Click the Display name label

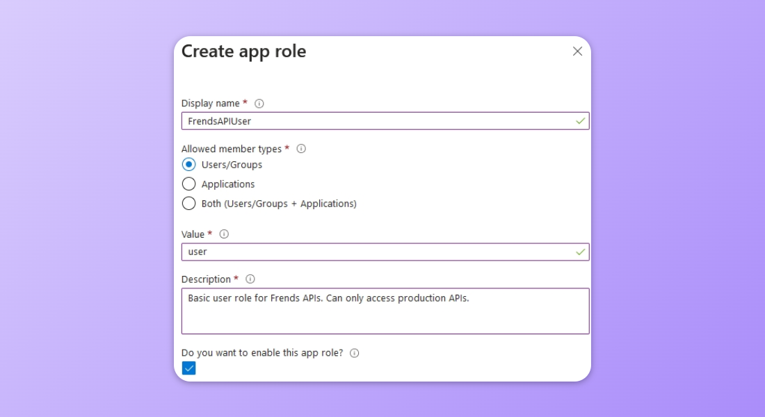[210, 104]
